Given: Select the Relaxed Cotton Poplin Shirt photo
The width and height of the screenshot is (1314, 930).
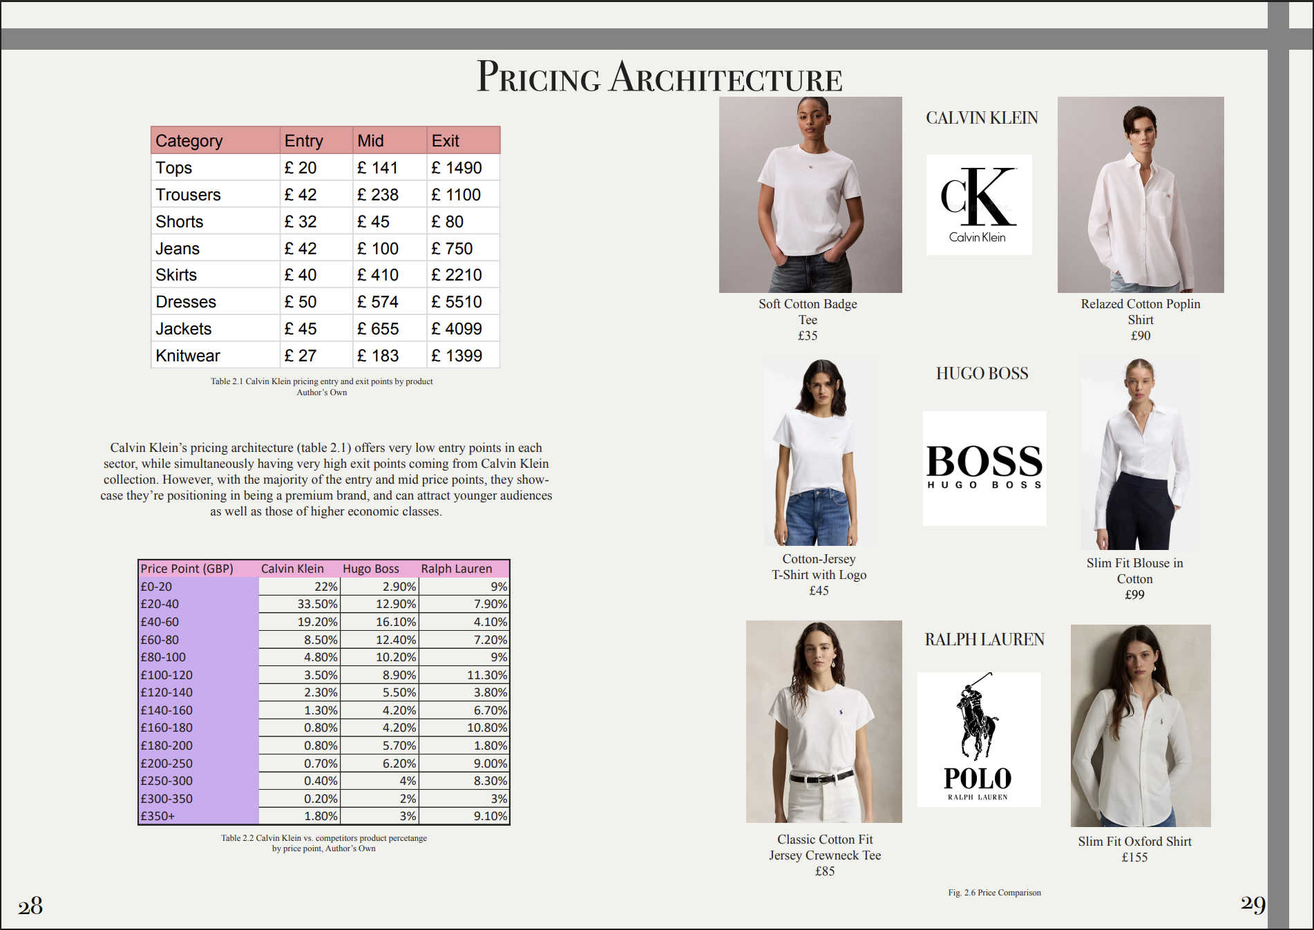Looking at the screenshot, I should (1141, 195).
